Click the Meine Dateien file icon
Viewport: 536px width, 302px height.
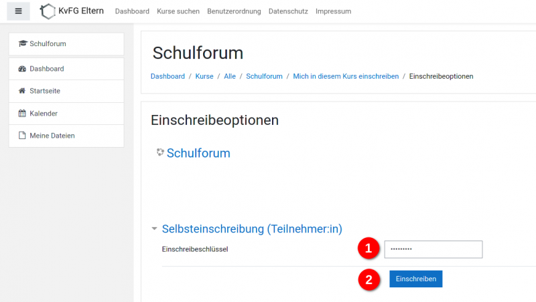pyautogui.click(x=22, y=136)
